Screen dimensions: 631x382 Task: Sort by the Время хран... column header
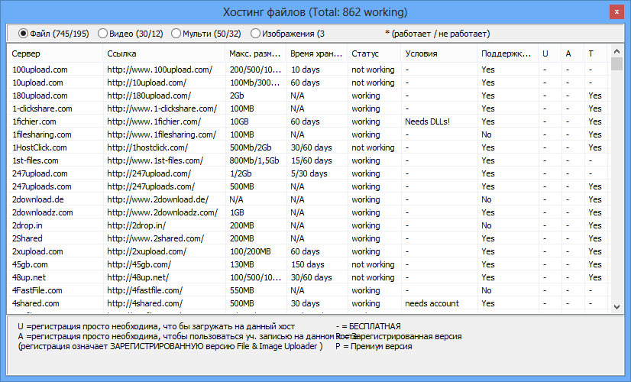(x=317, y=53)
